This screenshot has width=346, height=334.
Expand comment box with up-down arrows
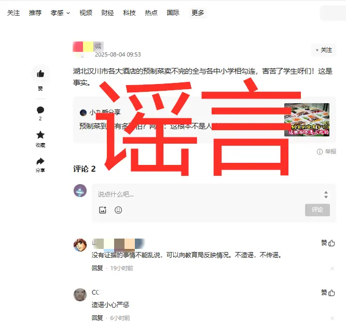pos(326,194)
